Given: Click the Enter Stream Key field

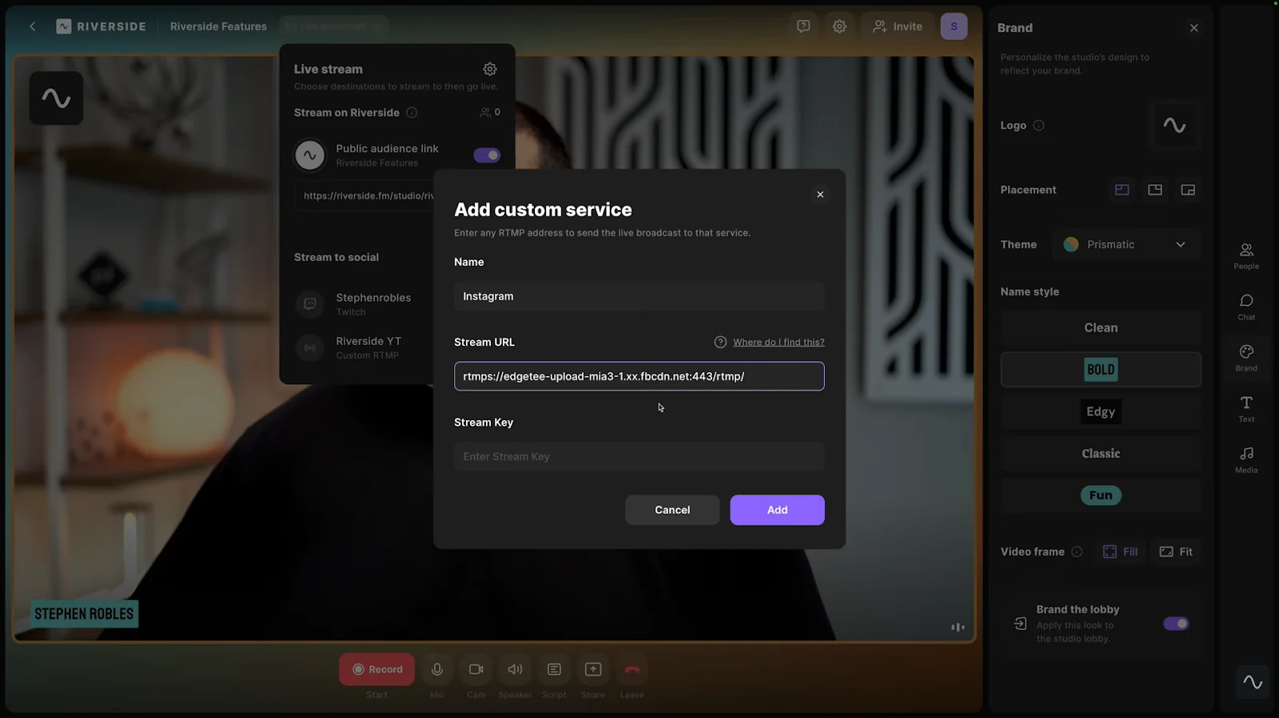Looking at the screenshot, I should (x=639, y=457).
